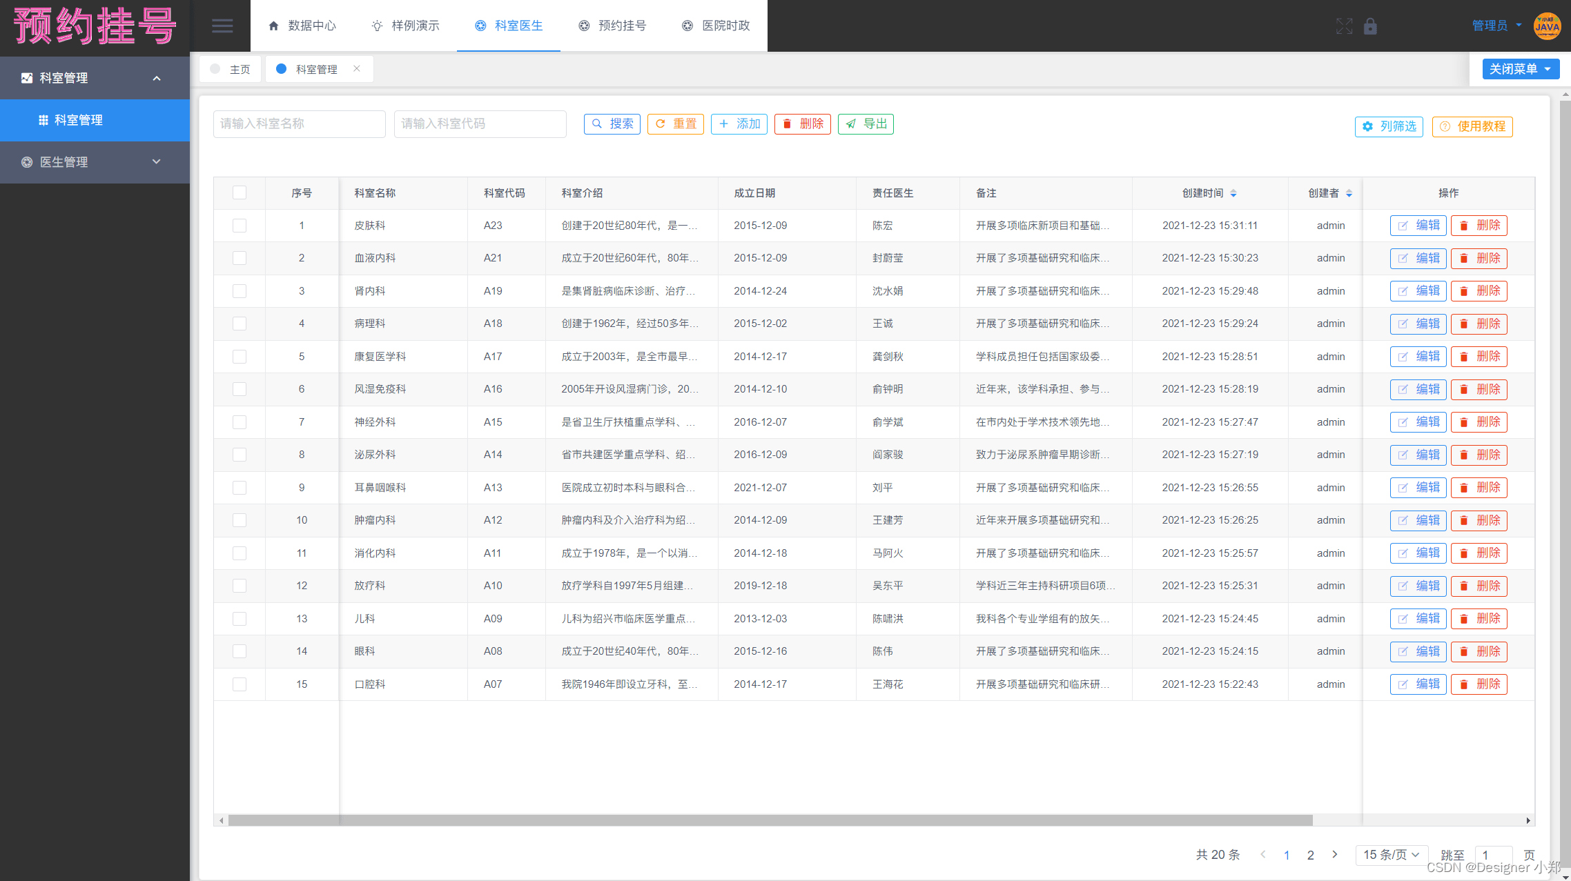Check the 肾内科 row checkbox
The height and width of the screenshot is (881, 1571).
240,291
